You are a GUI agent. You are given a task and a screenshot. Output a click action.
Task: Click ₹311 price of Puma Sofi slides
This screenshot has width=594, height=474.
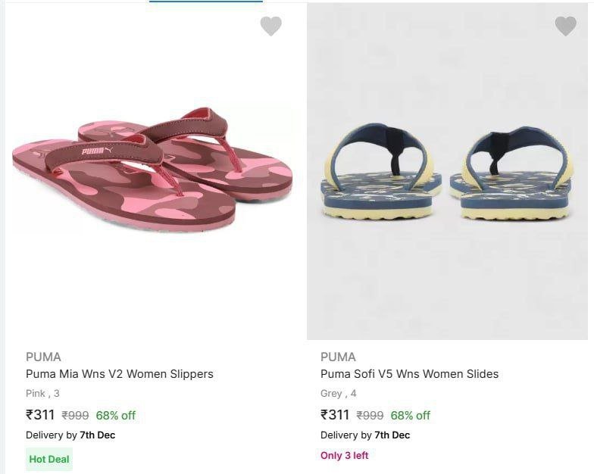click(x=335, y=415)
